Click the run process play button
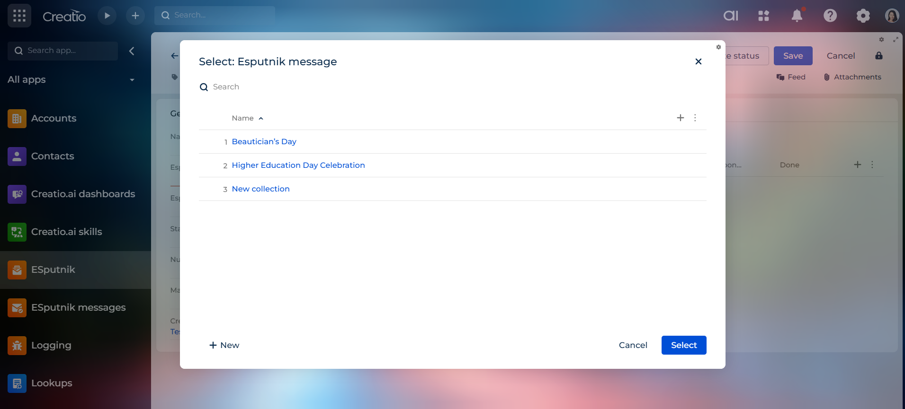905x409 pixels. [x=107, y=16]
